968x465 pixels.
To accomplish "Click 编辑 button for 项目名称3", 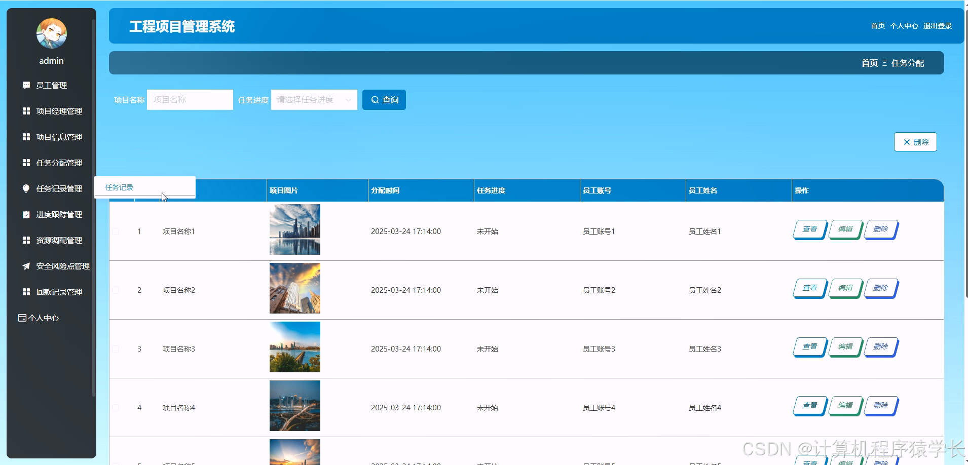I will point(845,347).
